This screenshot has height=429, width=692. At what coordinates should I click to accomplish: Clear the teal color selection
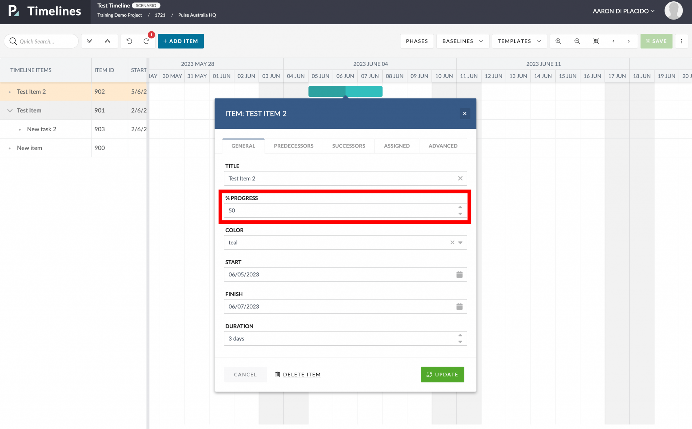click(452, 242)
